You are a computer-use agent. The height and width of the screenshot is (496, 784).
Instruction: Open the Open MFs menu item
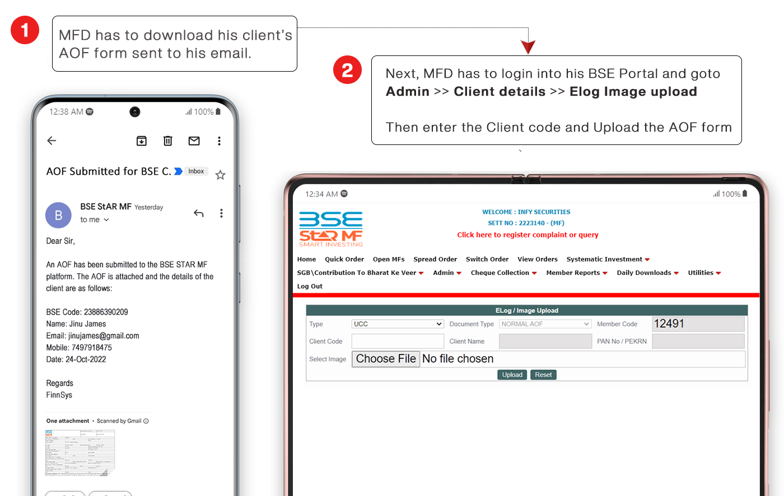389,259
